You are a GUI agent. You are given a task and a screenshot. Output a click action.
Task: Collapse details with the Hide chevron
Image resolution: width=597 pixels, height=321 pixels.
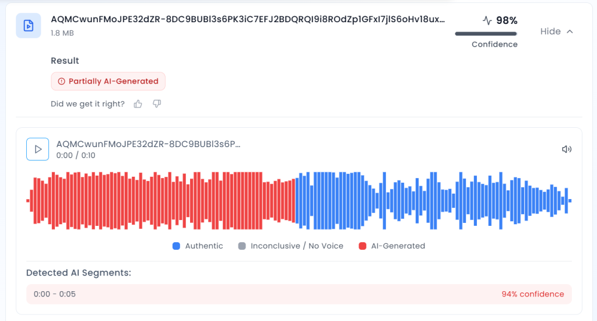click(x=570, y=32)
